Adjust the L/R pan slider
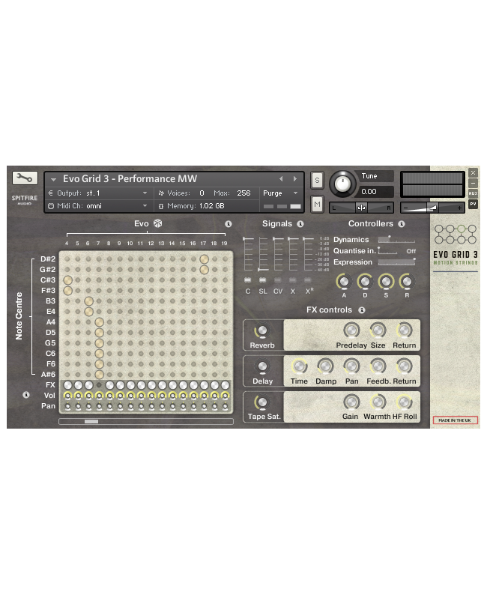Viewport: 487px width, 595px height. click(361, 208)
